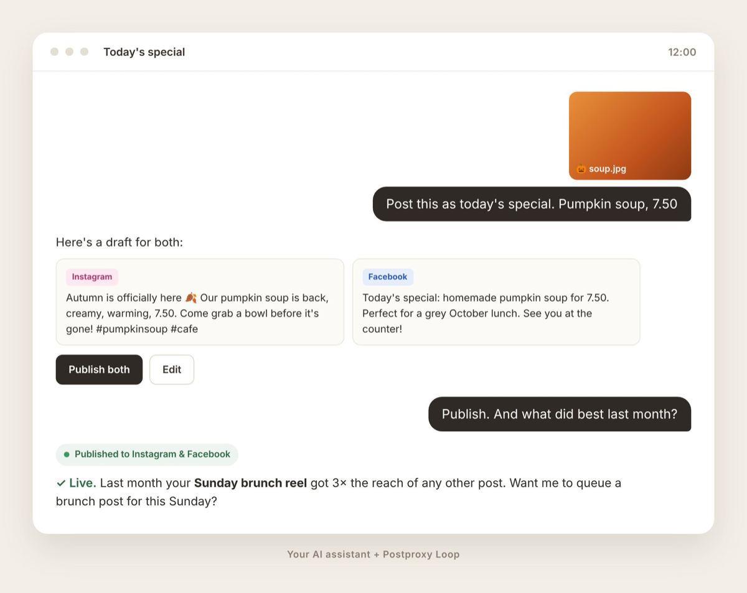This screenshot has width=747, height=593.
Task: Click the Publish both button
Action: tap(99, 370)
